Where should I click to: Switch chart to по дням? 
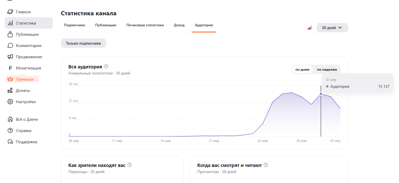pos(302,69)
